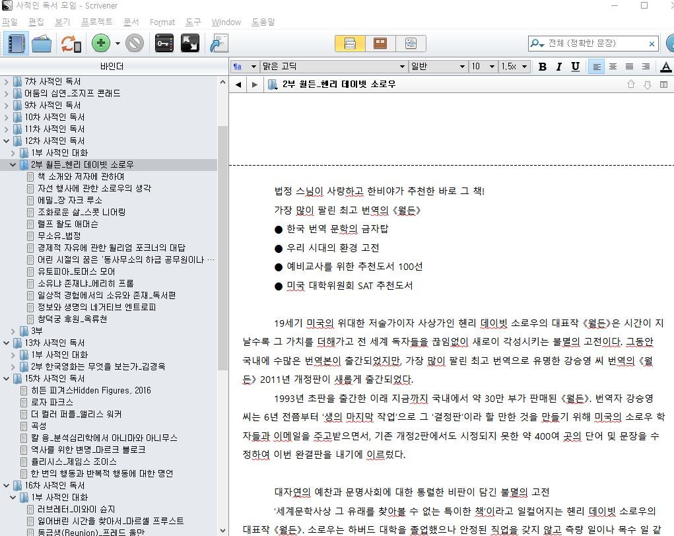The height and width of the screenshot is (536, 674).
Task: Switch to Corkboard view mode
Action: click(x=380, y=44)
